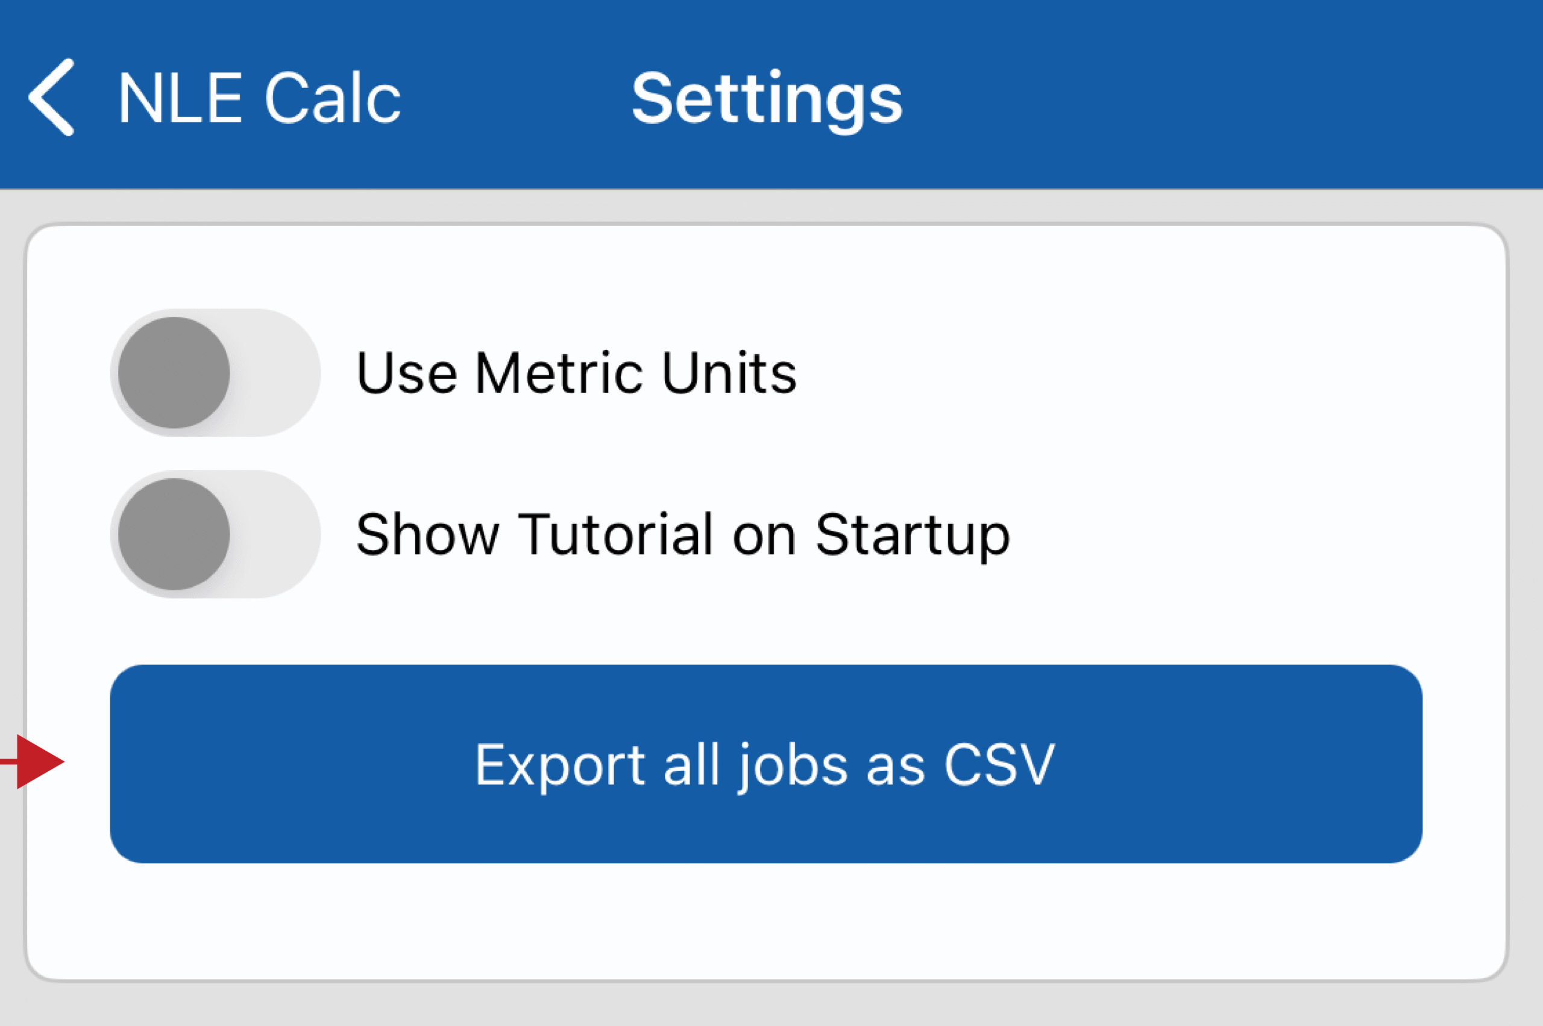The image size is (1543, 1026).
Task: Select the Settings title
Action: 767,98
